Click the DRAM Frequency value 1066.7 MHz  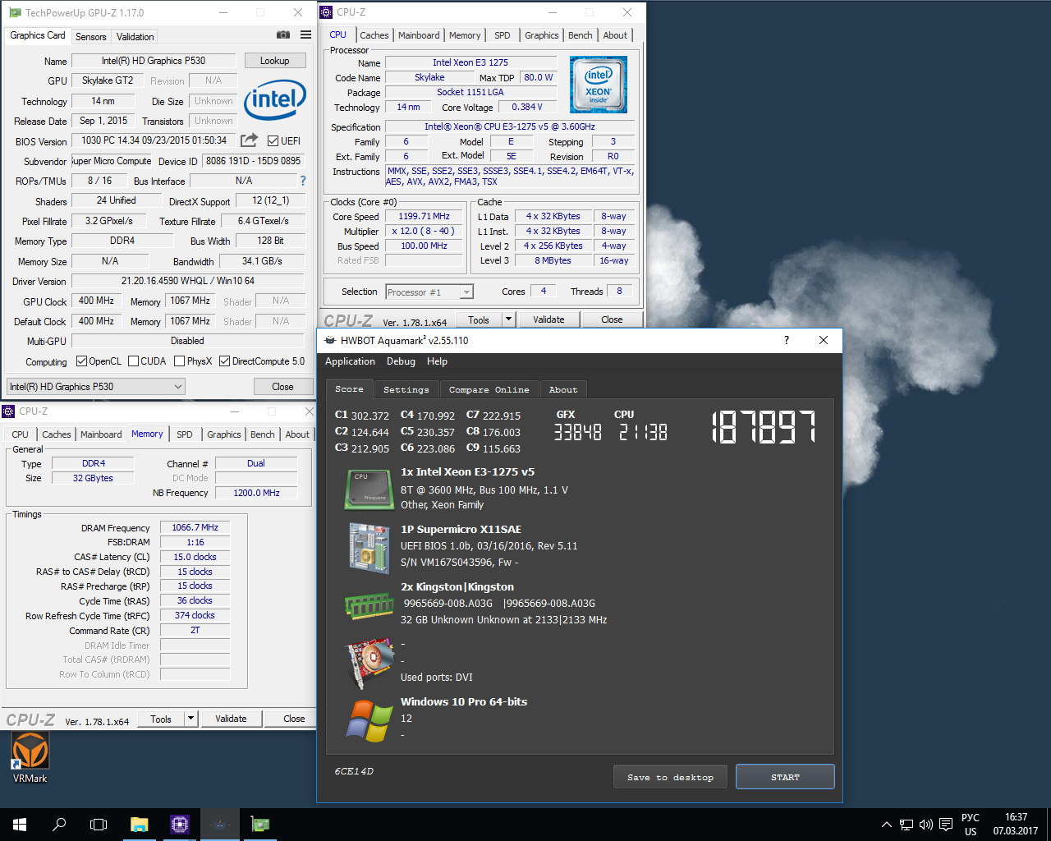[195, 527]
